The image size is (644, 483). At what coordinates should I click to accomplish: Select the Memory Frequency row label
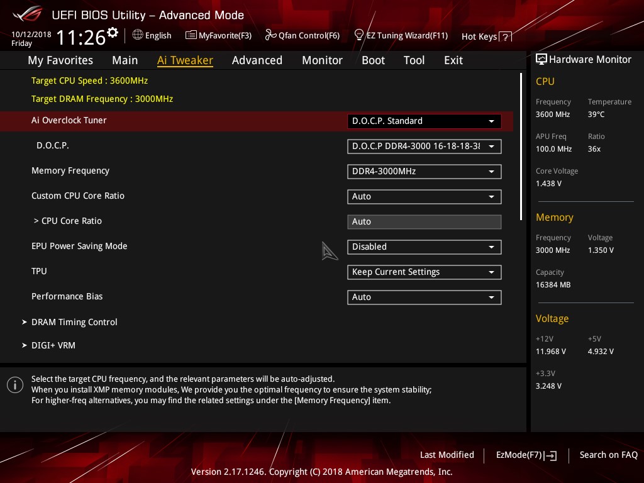tap(70, 170)
